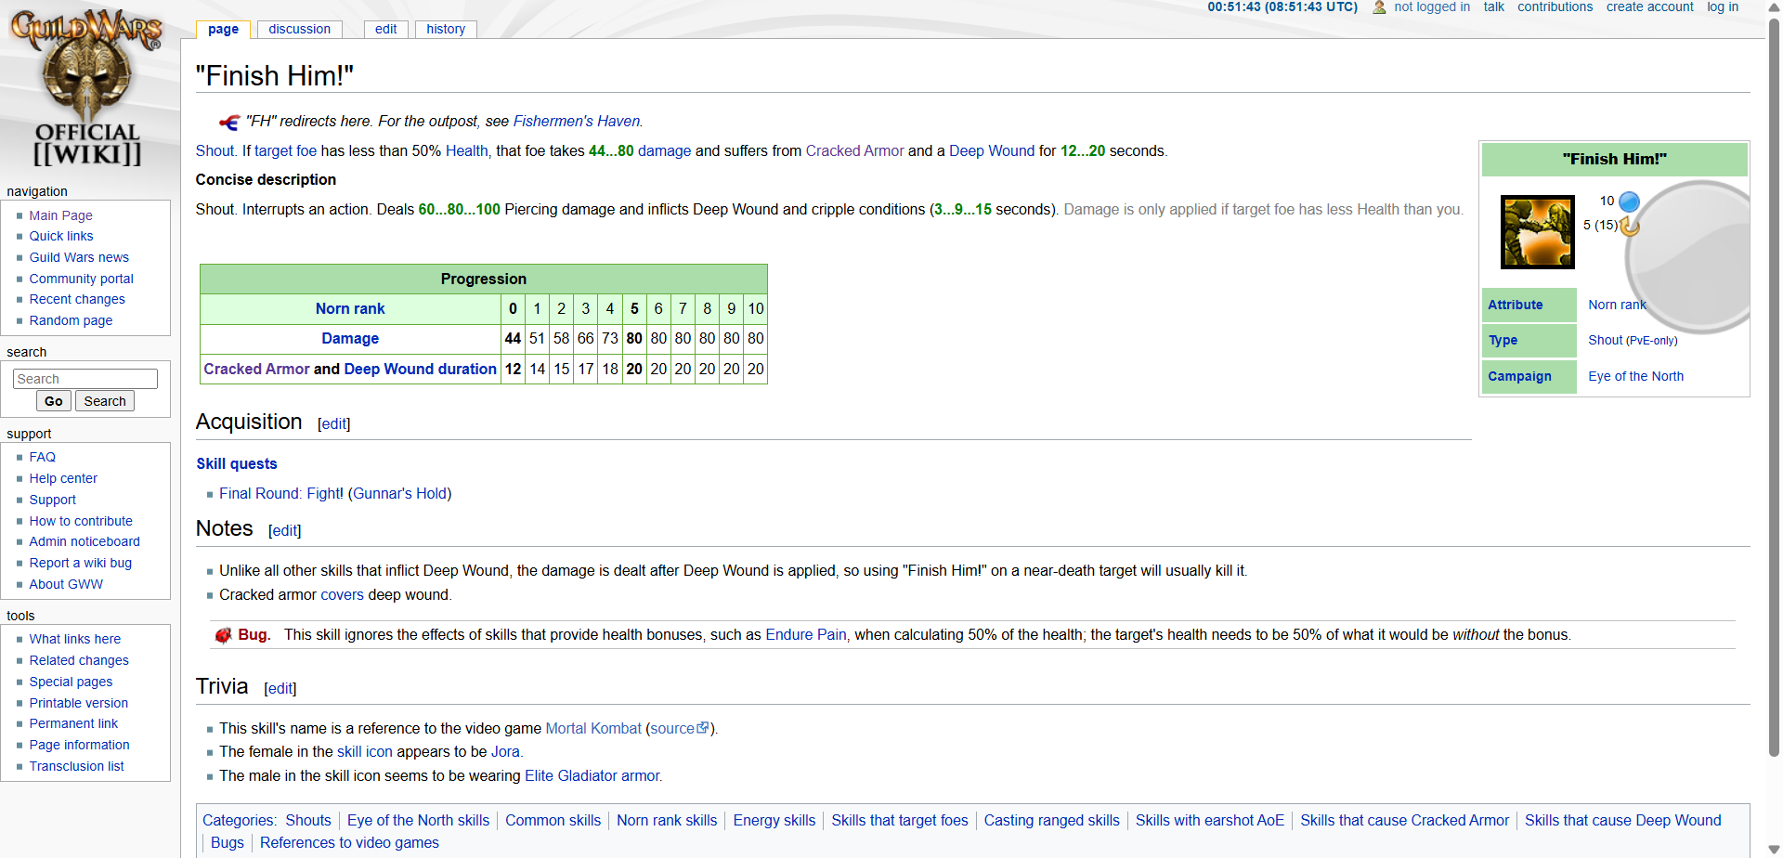Screen dimensions: 1783x858
Task: Open contributions in the top bar
Action: coord(1555,7)
